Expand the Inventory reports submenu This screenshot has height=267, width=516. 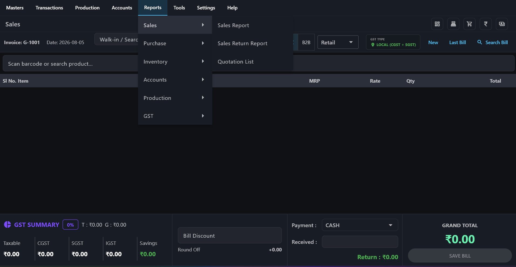(x=175, y=61)
